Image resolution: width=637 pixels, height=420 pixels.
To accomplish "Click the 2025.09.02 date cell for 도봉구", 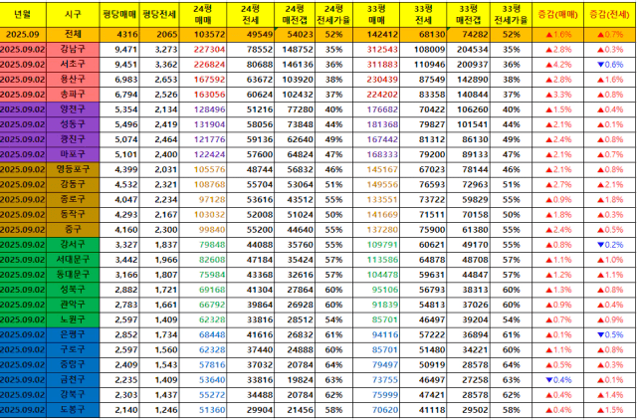I will (x=23, y=410).
